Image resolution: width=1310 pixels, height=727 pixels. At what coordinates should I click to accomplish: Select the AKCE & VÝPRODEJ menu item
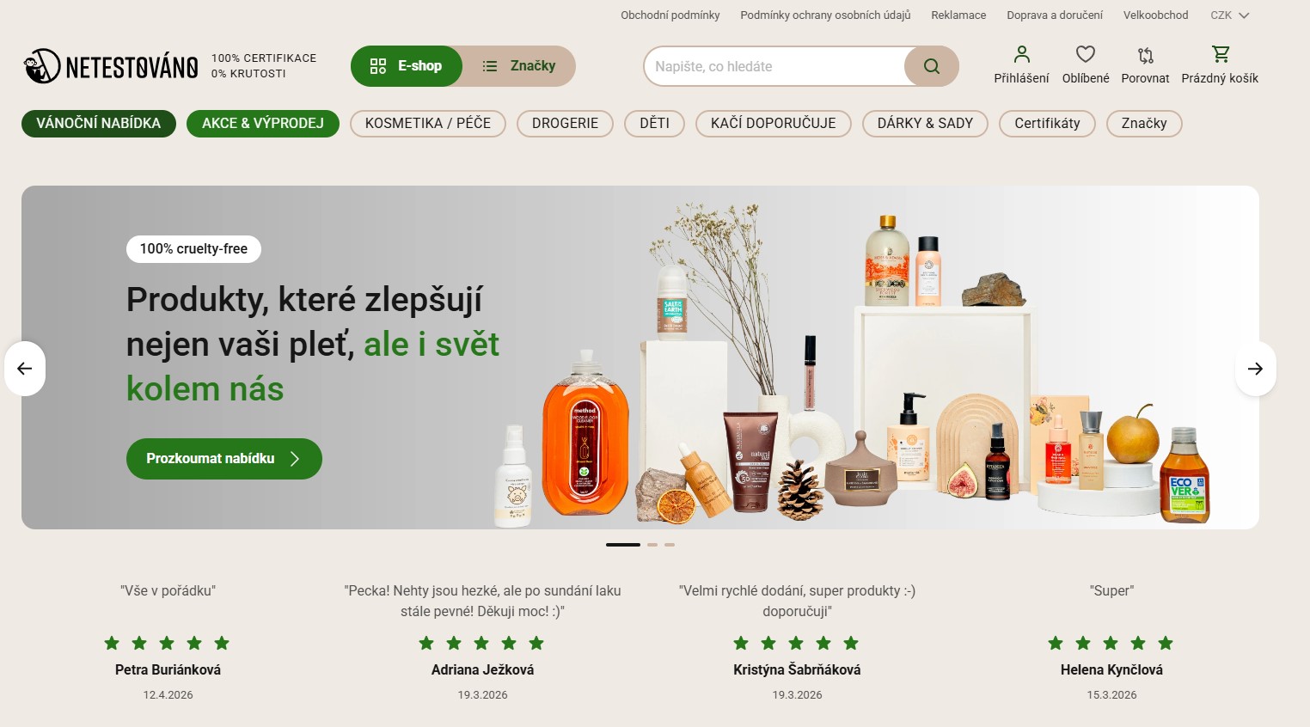tap(263, 124)
